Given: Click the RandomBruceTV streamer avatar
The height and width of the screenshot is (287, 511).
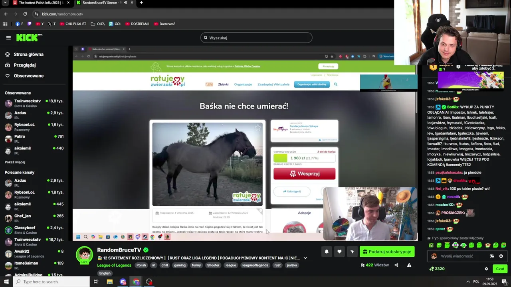Looking at the screenshot, I should [x=84, y=255].
